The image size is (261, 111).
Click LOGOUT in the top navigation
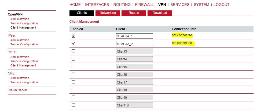[x=221, y=5]
